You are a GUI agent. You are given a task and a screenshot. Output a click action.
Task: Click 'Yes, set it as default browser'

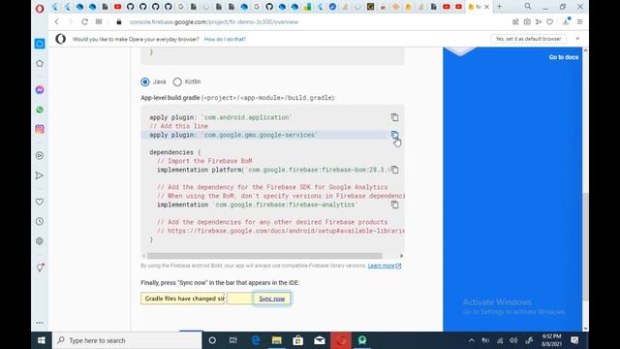pyautogui.click(x=528, y=39)
